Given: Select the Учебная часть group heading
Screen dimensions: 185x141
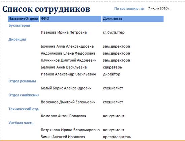Looking at the screenshot, I should click(x=21, y=123).
